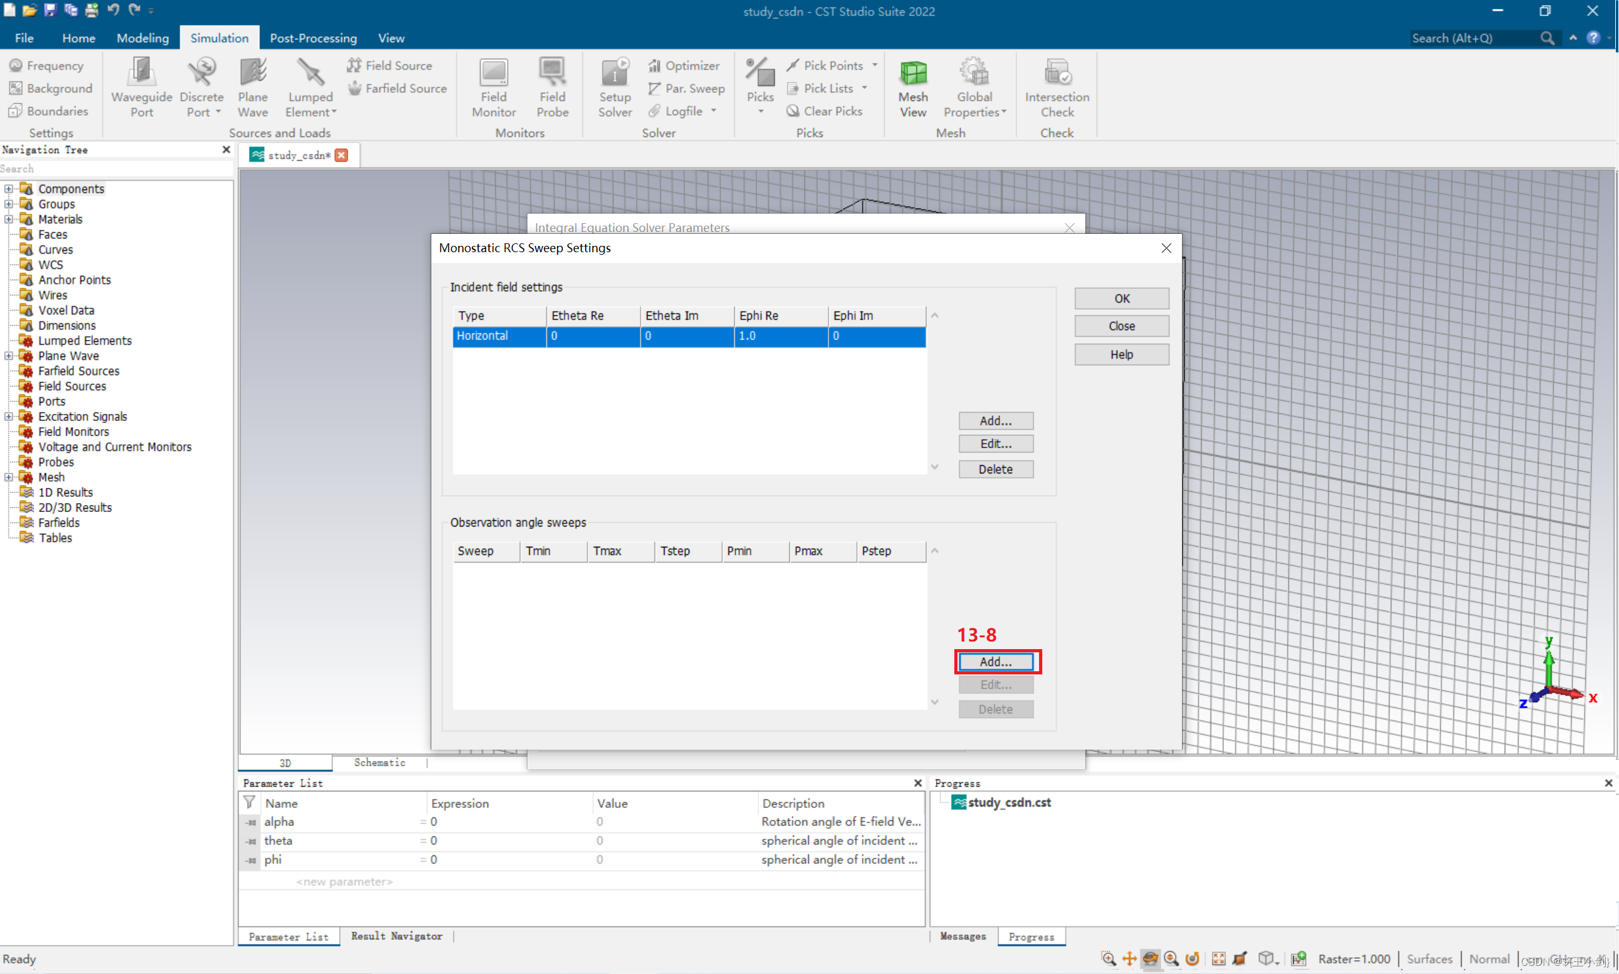Switch to the Post-Processing ribbon tab
Image resolution: width=1619 pixels, height=974 pixels.
[x=313, y=38]
